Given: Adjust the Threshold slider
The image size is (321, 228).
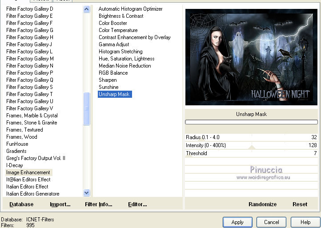Looking at the screenshot, I should point(251,153).
